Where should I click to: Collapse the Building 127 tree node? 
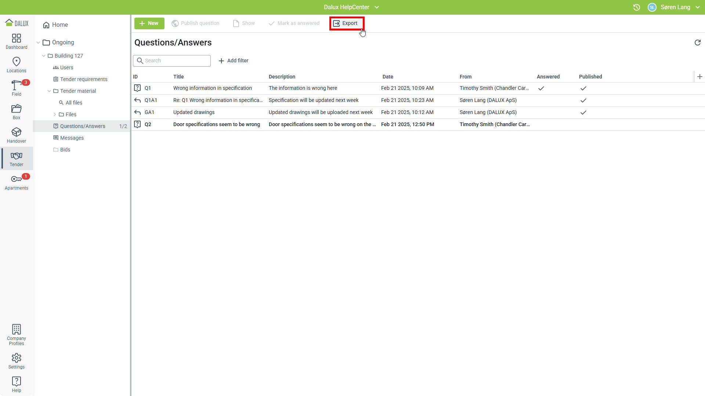click(44, 56)
